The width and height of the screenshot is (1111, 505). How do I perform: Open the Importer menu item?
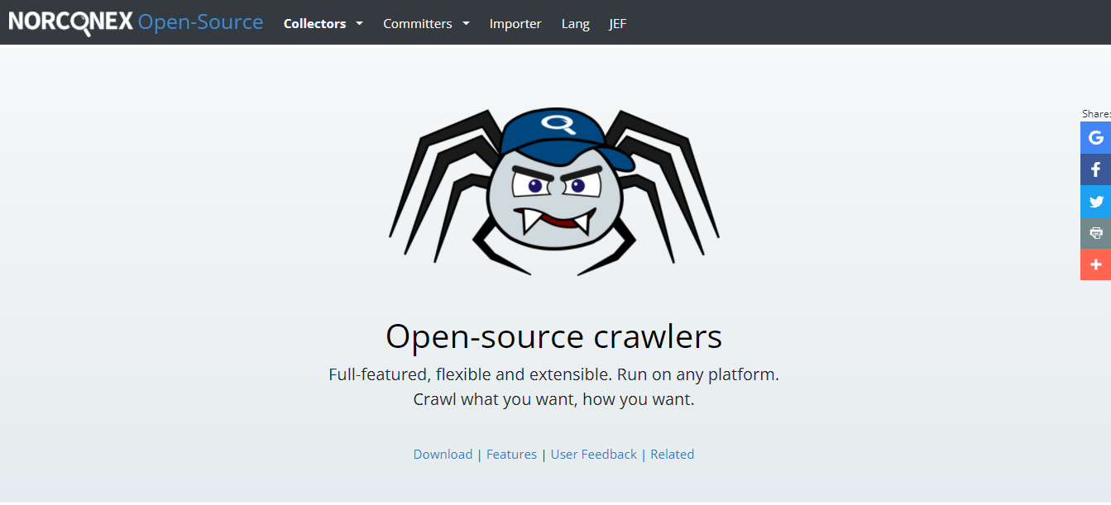pyautogui.click(x=515, y=23)
